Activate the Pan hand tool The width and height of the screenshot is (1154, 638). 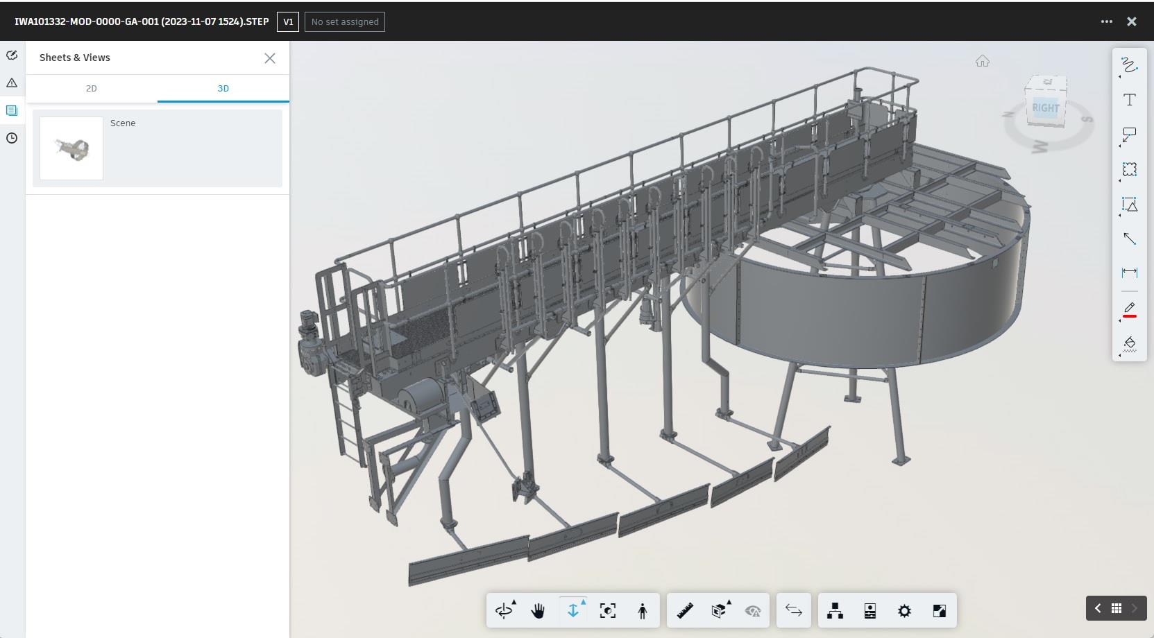coord(538,611)
